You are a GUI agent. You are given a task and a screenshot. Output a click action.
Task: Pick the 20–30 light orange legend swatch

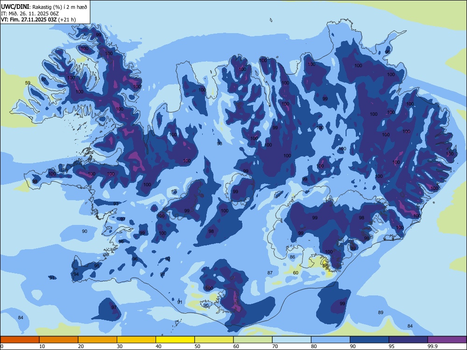98,340
